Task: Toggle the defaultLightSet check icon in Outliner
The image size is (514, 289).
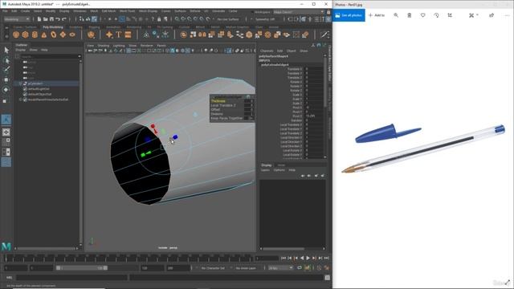Action: [x=25, y=89]
